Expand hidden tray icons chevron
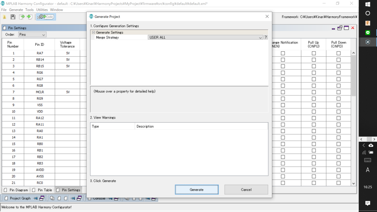Screen dimensions: 377x212 pos(364,145)
